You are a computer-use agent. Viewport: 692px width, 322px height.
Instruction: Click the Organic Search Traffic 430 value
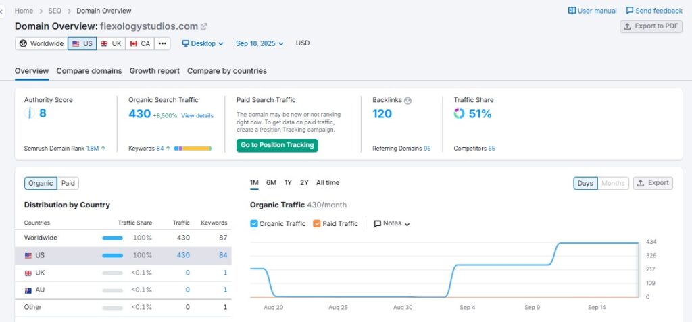point(139,114)
